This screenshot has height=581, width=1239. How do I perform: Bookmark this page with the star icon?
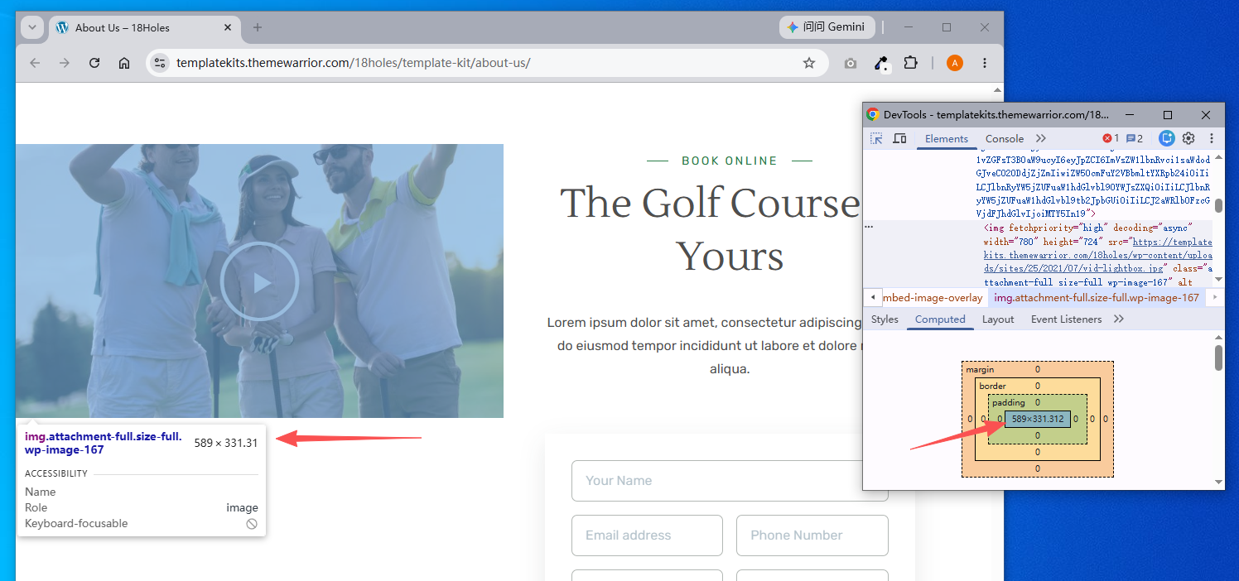[809, 63]
